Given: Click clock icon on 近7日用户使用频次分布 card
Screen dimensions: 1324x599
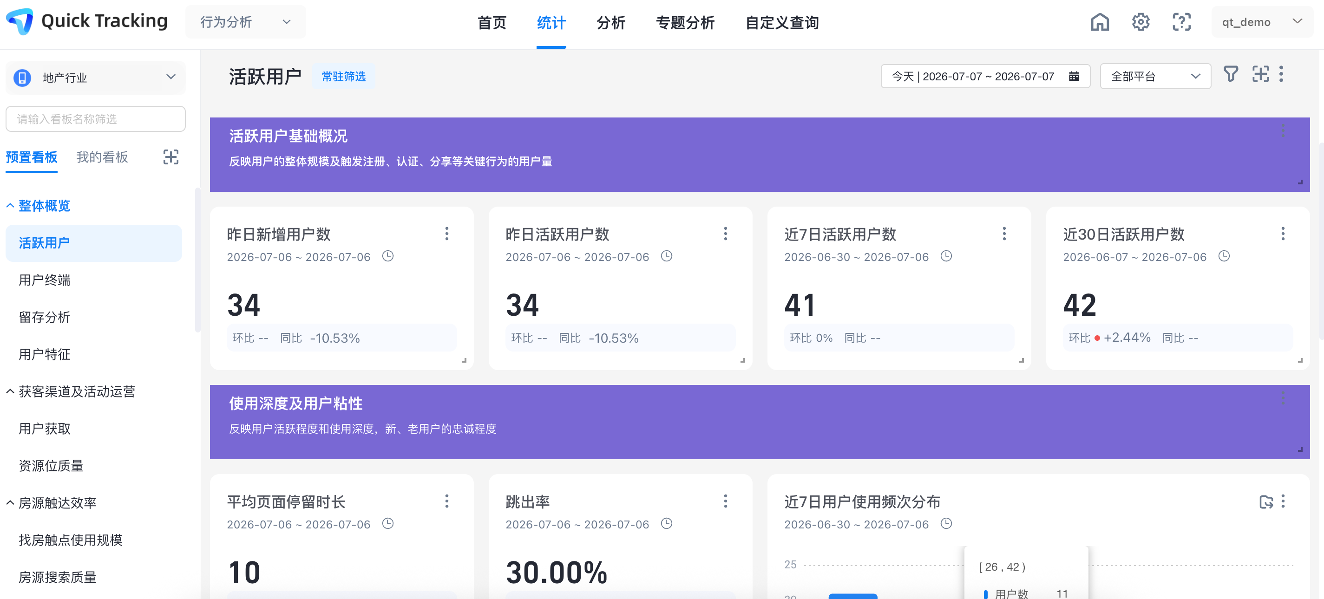Looking at the screenshot, I should 946,523.
